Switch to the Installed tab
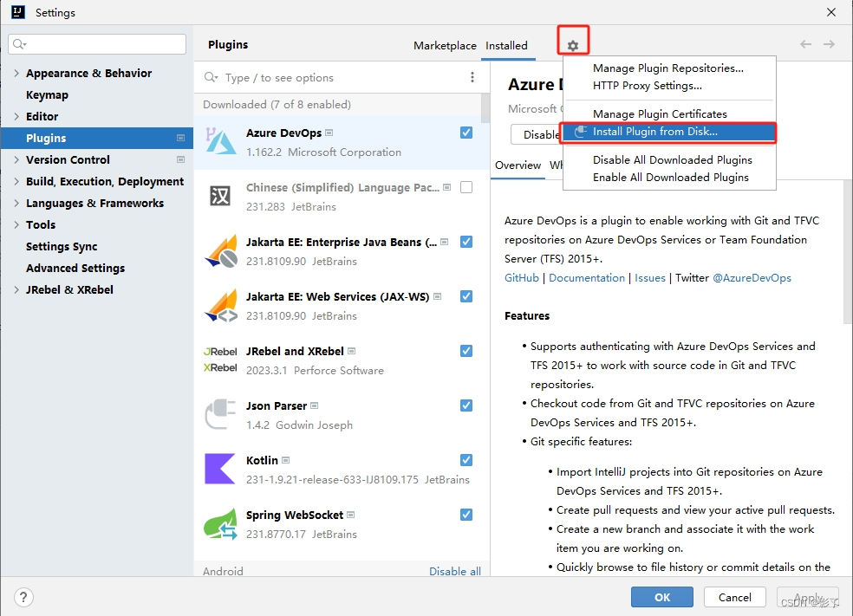The width and height of the screenshot is (853, 616). 506,46
